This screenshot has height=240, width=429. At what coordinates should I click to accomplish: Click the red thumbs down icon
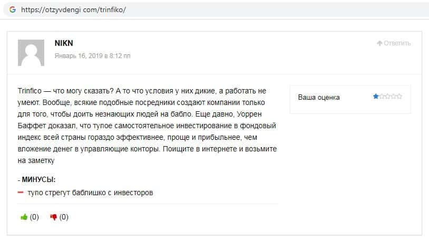[53, 217]
